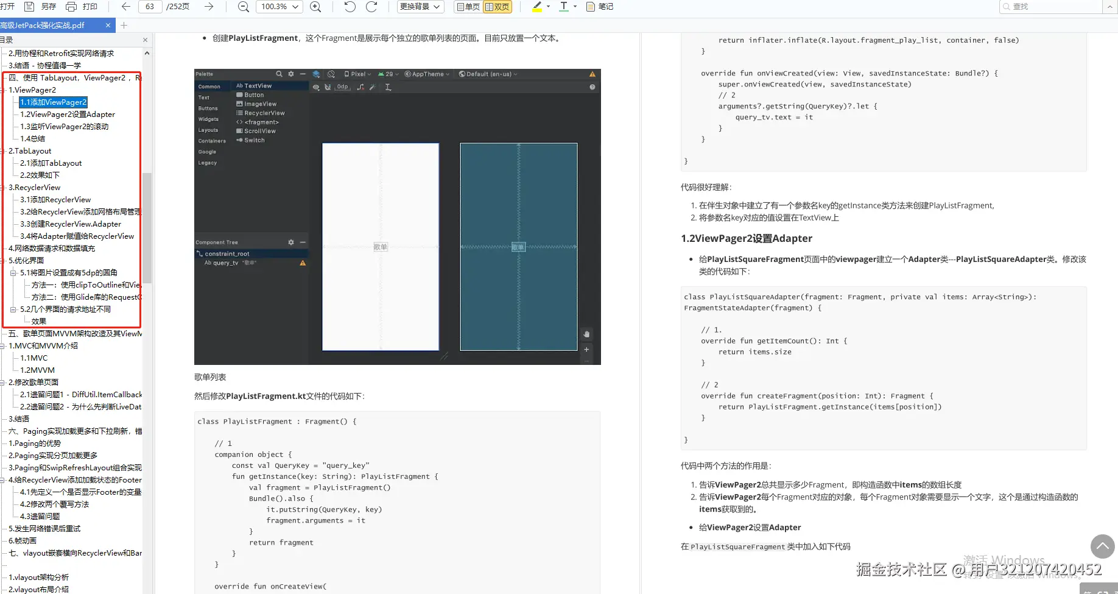Select the yellow highlighter tool
The width and height of the screenshot is (1118, 594).
537,7
